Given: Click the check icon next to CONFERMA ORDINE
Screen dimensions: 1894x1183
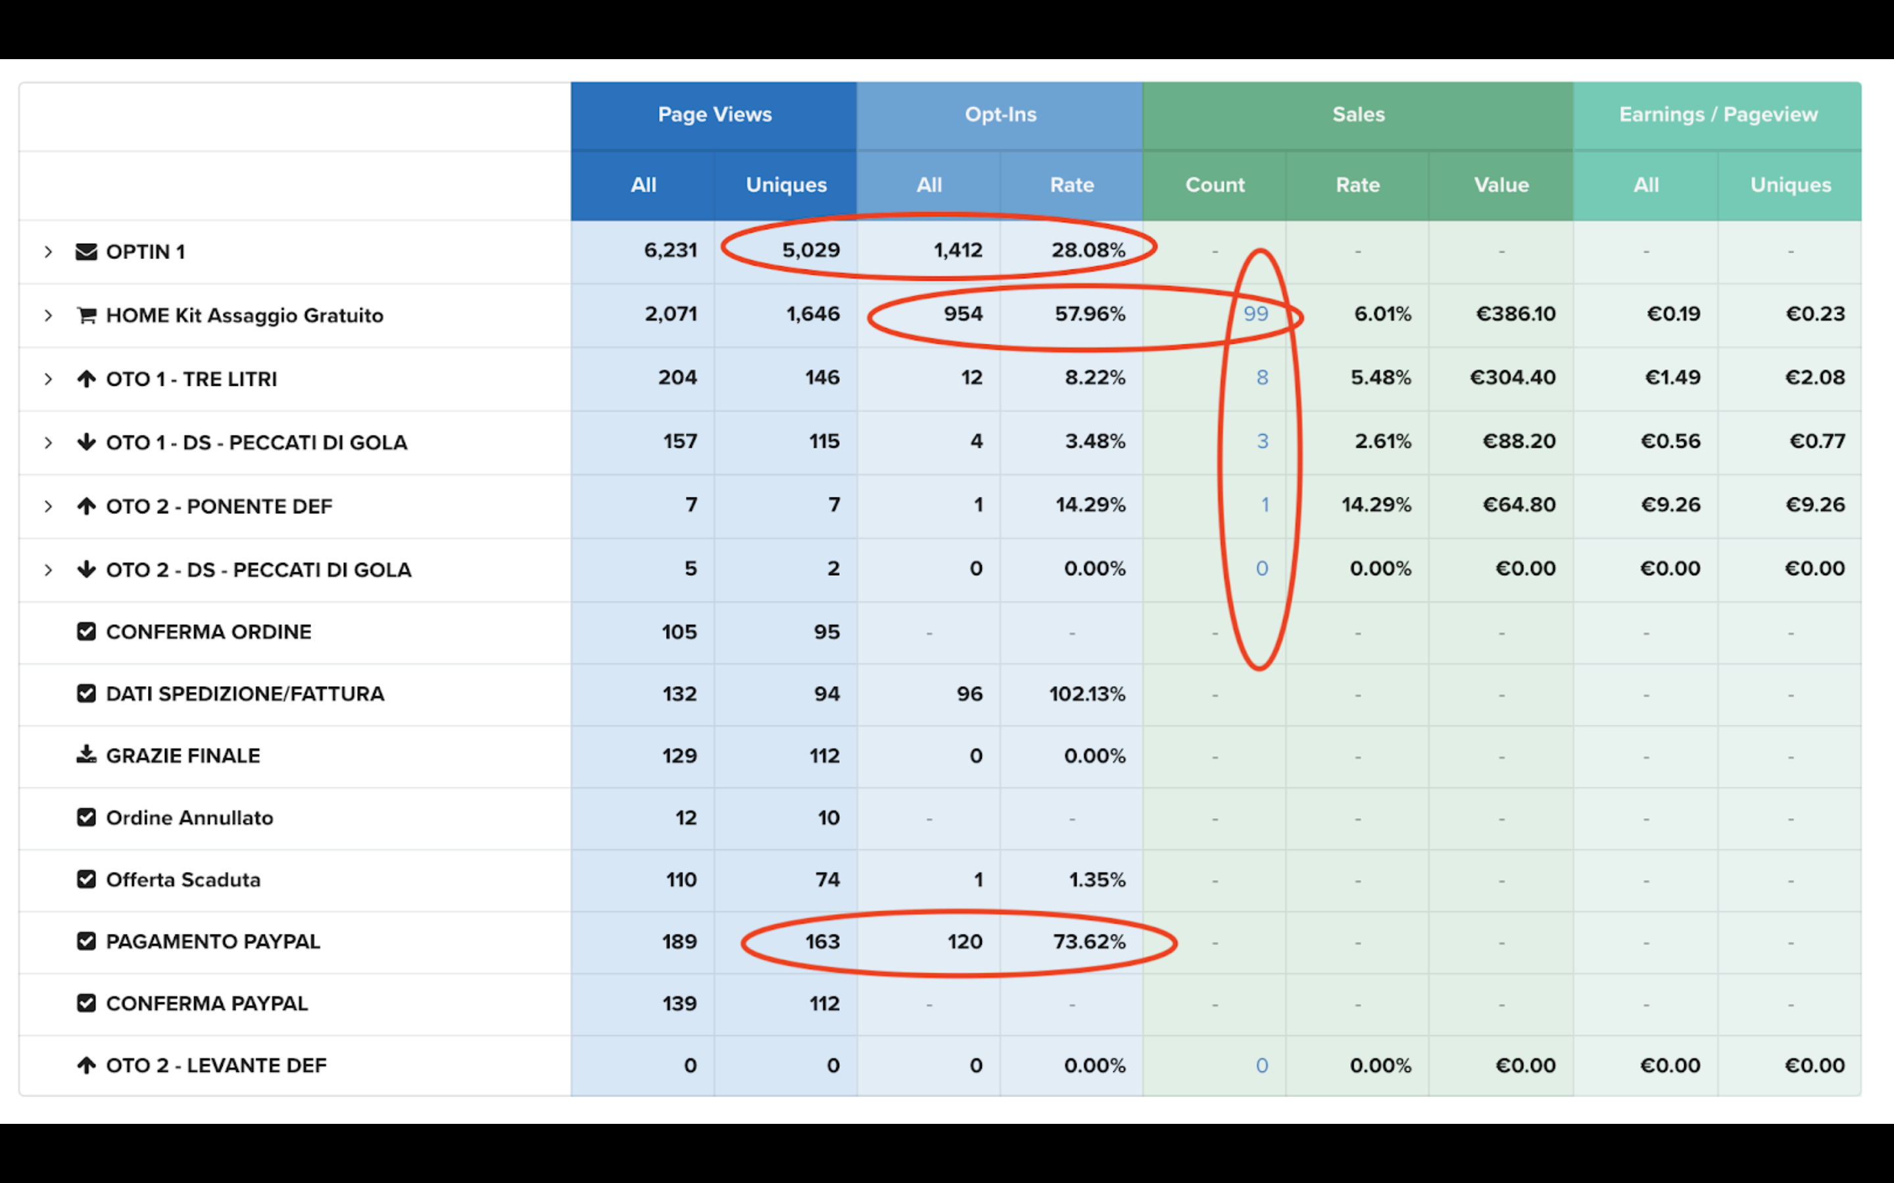Looking at the screenshot, I should pos(86,632).
